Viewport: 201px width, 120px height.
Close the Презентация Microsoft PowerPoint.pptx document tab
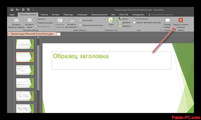point(55,34)
